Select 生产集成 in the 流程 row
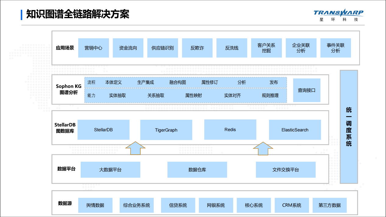The image size is (386, 217). [x=146, y=82]
